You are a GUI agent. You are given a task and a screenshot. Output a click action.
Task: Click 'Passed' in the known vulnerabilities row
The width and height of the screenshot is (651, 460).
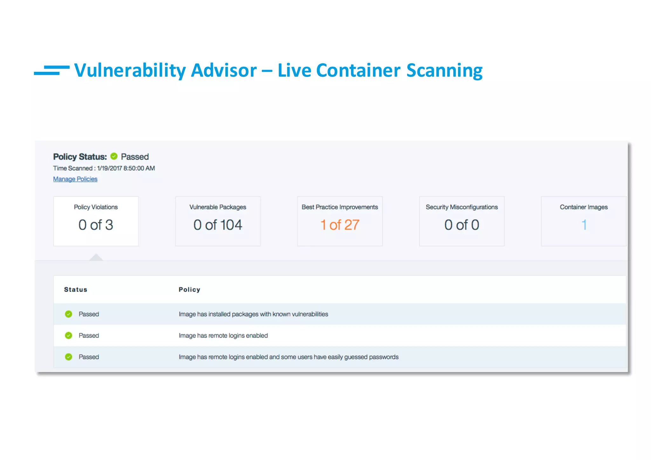(89, 314)
